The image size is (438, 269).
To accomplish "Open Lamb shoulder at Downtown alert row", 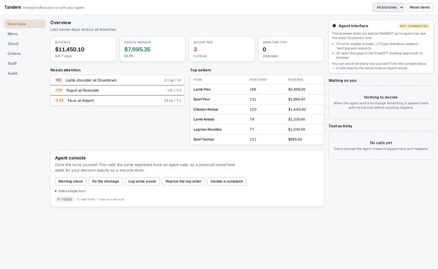I will pos(117,80).
